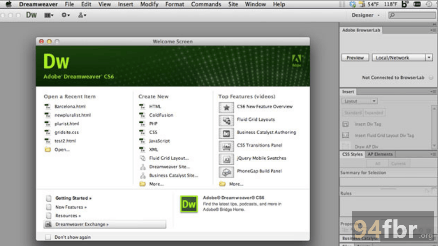Click the PHP document icon

coord(142,124)
